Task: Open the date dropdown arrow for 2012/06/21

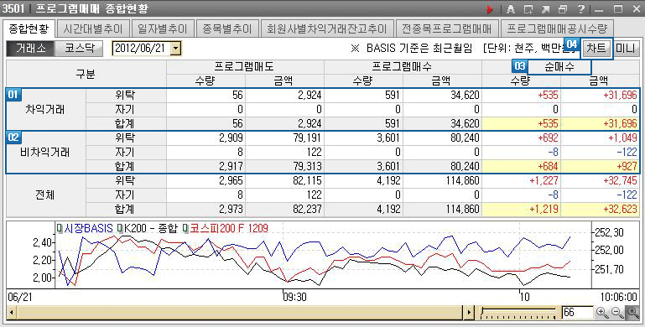Action: point(175,49)
